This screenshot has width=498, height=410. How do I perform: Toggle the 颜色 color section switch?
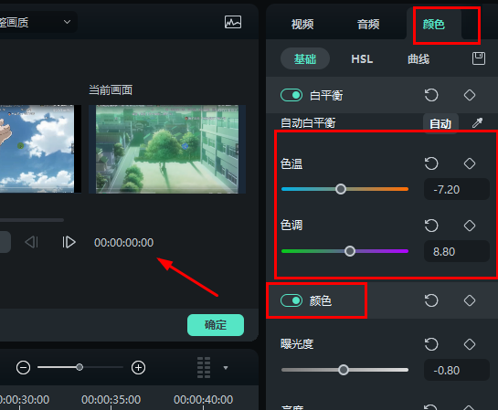tap(291, 300)
